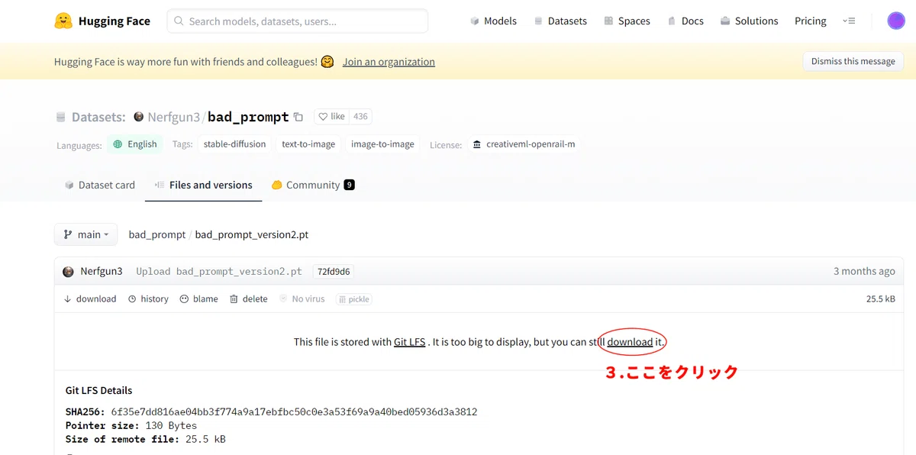Open the Pricing page
Image resolution: width=916 pixels, height=455 pixels.
(x=810, y=21)
